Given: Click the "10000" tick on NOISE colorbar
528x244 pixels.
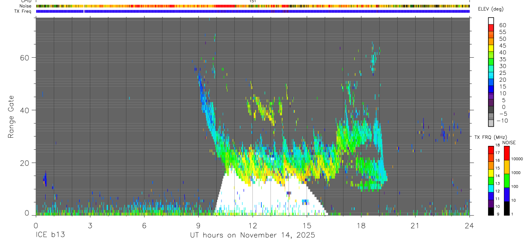Looking at the screenshot, I should point(518,159).
